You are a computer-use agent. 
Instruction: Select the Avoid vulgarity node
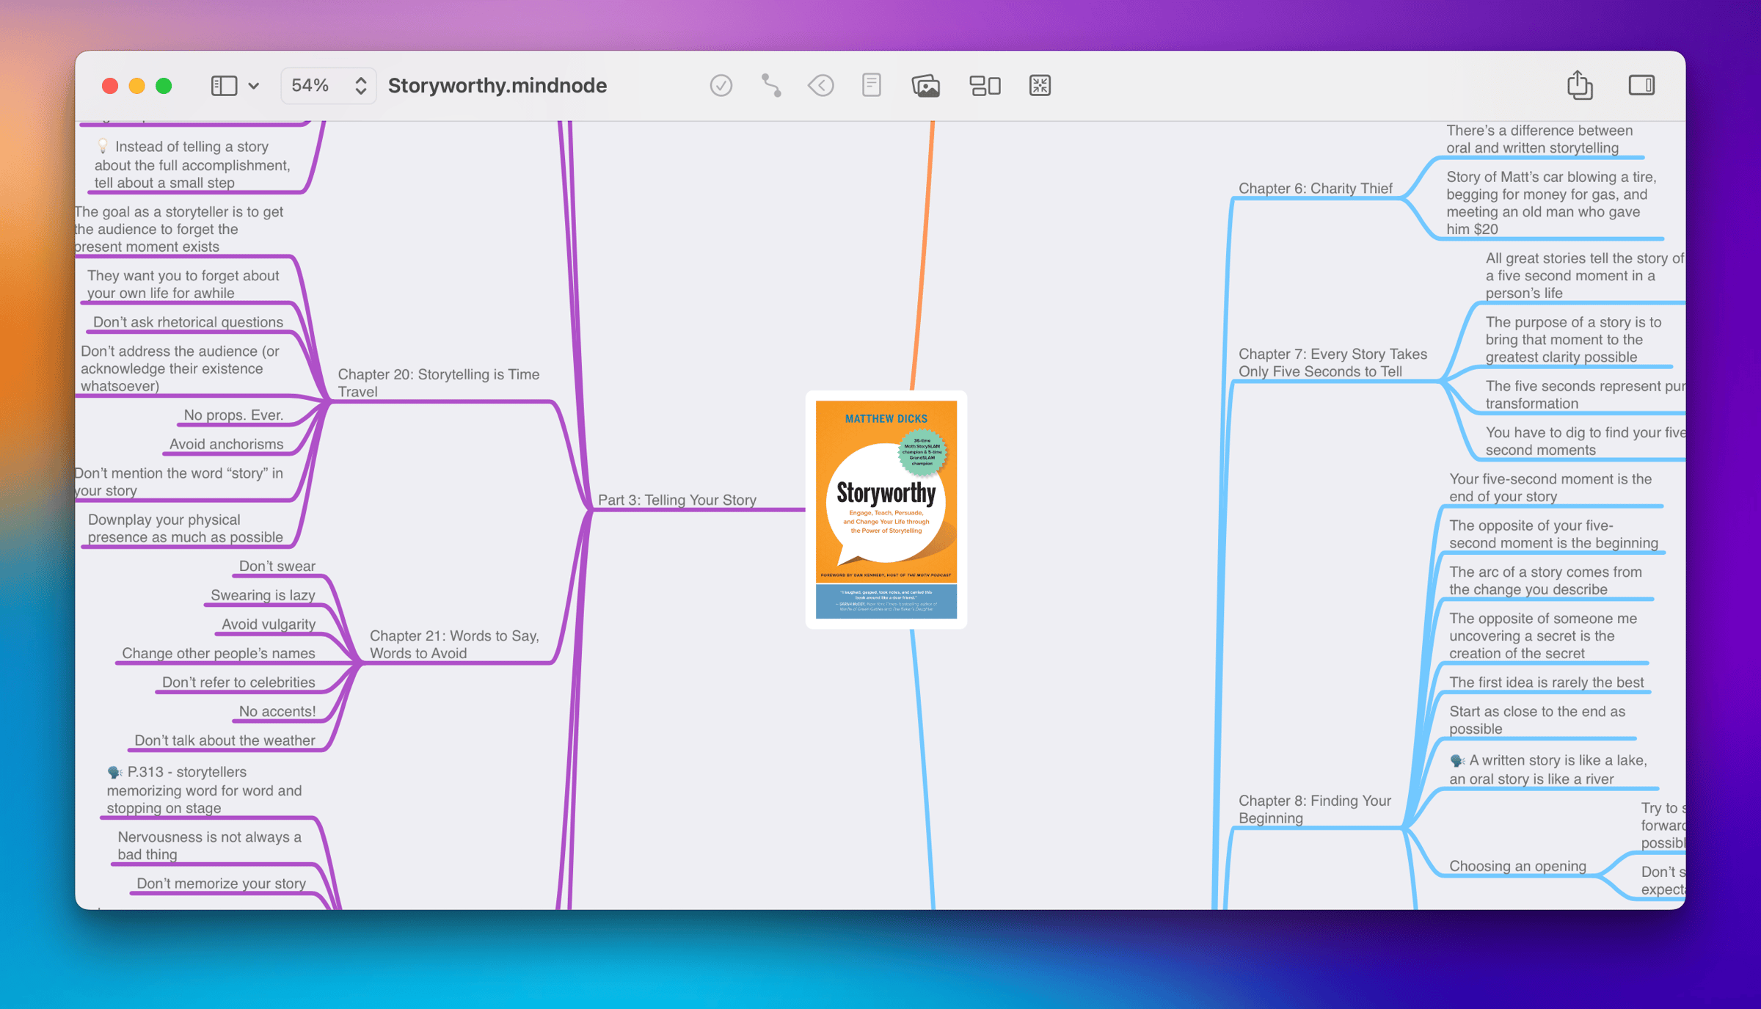tap(269, 624)
